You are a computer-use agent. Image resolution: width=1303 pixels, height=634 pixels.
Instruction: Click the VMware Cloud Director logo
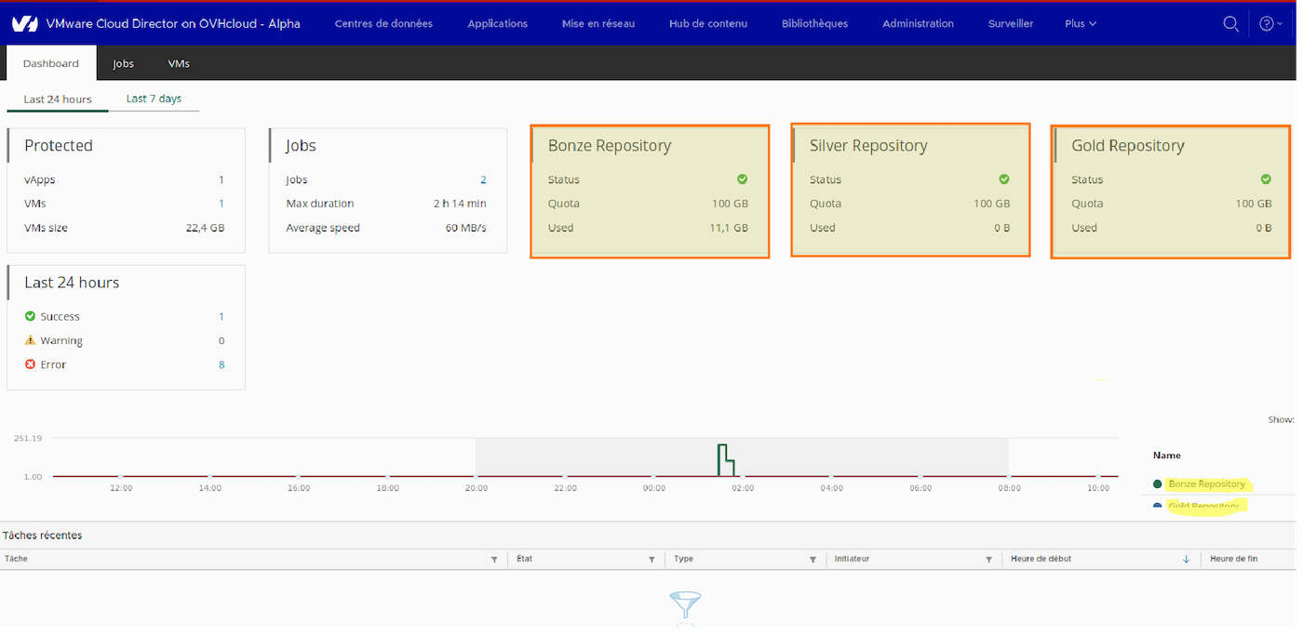click(25, 23)
